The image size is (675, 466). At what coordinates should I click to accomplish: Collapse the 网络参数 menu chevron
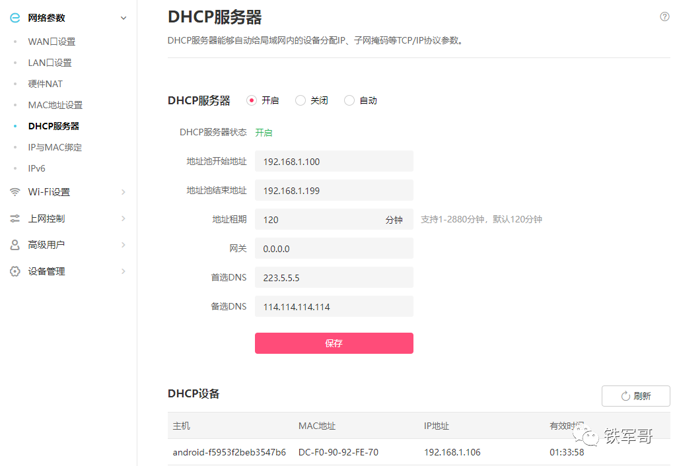[x=124, y=18]
